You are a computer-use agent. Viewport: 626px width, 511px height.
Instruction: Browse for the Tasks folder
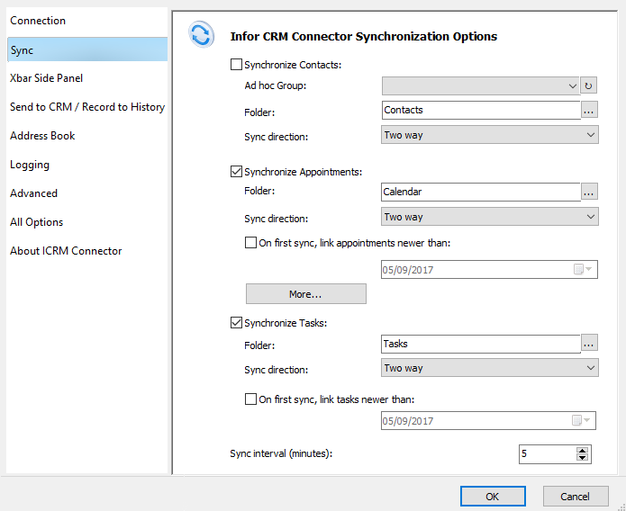coord(589,343)
